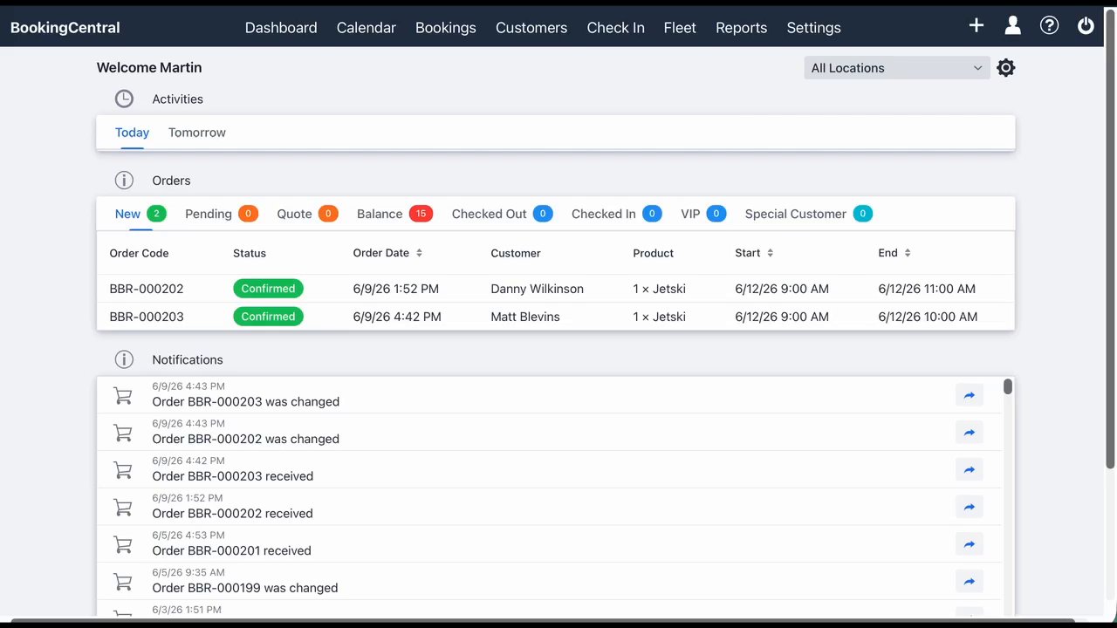Open dashboard settings gear beside location selector
The height and width of the screenshot is (628, 1117).
[1006, 68]
